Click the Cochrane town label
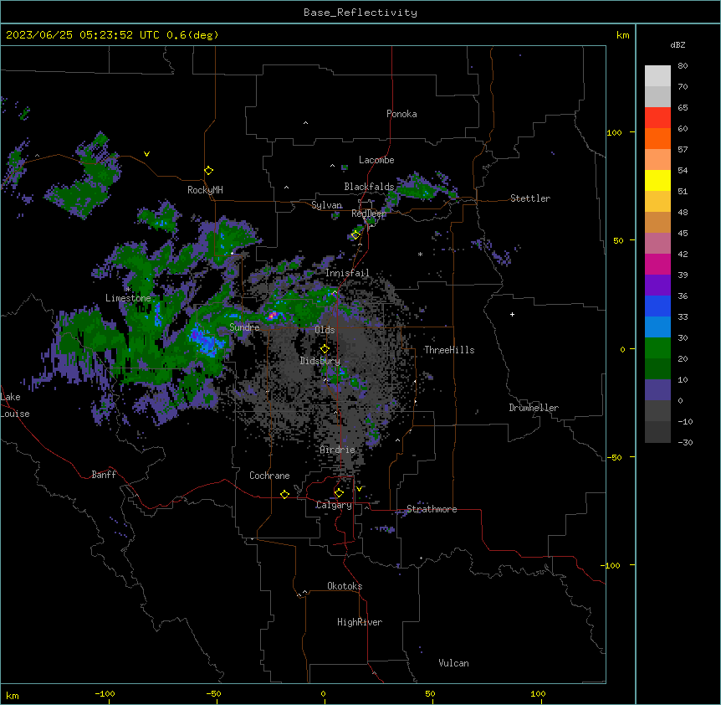 coord(269,476)
